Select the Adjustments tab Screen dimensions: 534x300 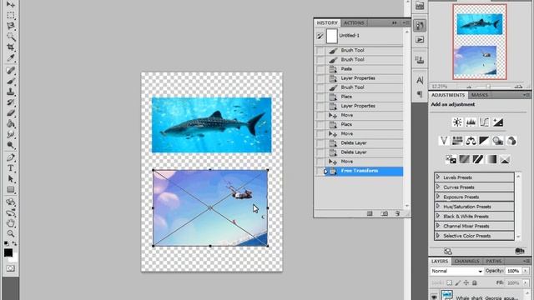click(448, 95)
